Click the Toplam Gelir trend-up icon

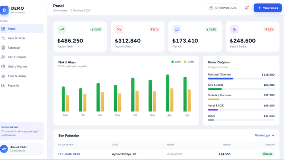pos(62,29)
